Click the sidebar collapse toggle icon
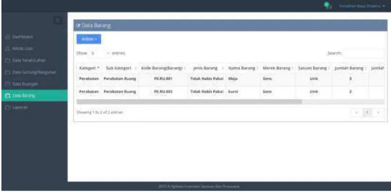This screenshot has height=193, width=391. click(x=58, y=20)
